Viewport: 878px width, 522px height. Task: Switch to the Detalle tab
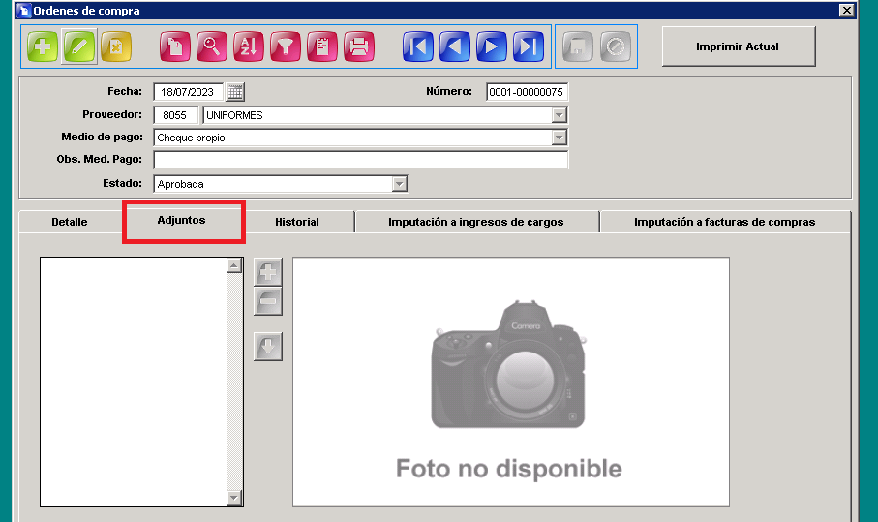click(x=70, y=222)
